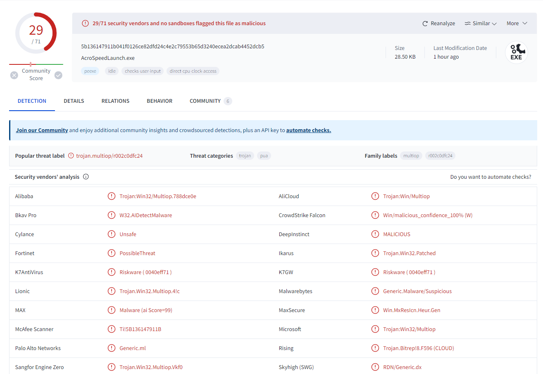Click the RDN/Generic.dx result
The width and height of the screenshot is (543, 374).
point(402,367)
